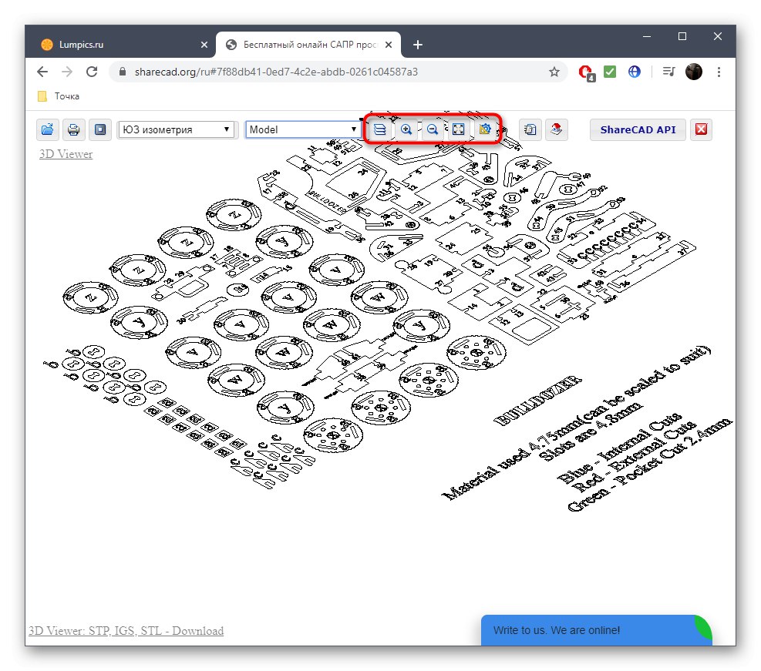Screen dimensions: 761x671
Task: Click the Write to us chat banner
Action: click(596, 630)
